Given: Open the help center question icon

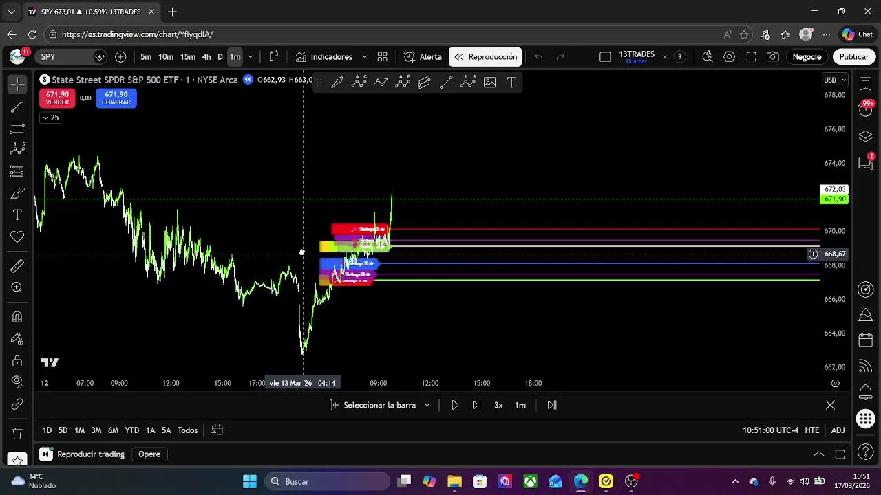Looking at the screenshot, I should 866,452.
